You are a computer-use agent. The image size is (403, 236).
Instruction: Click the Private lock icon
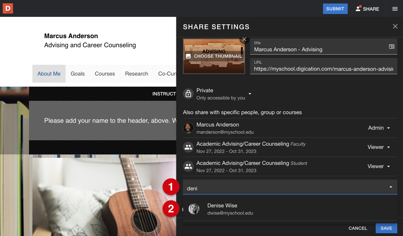(x=188, y=94)
